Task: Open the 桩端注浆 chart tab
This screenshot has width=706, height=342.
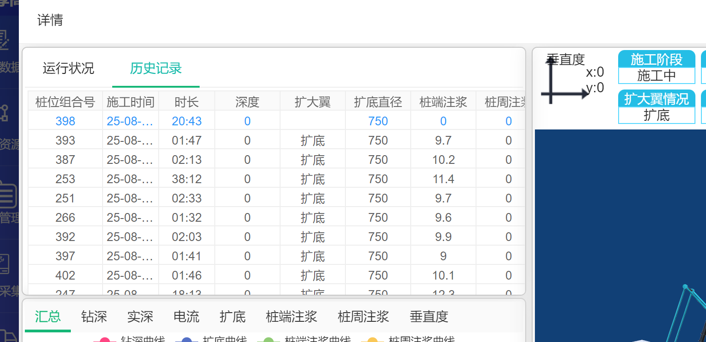Action: 291,316
